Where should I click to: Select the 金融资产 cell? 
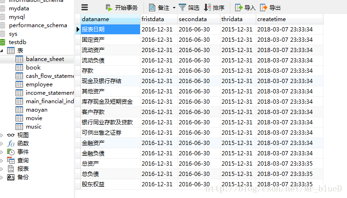[x=110, y=143]
